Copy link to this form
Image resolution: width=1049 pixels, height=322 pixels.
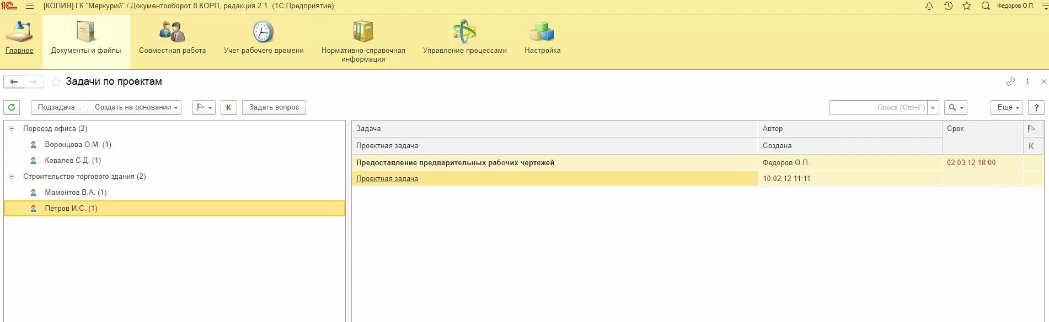pyautogui.click(x=1010, y=81)
